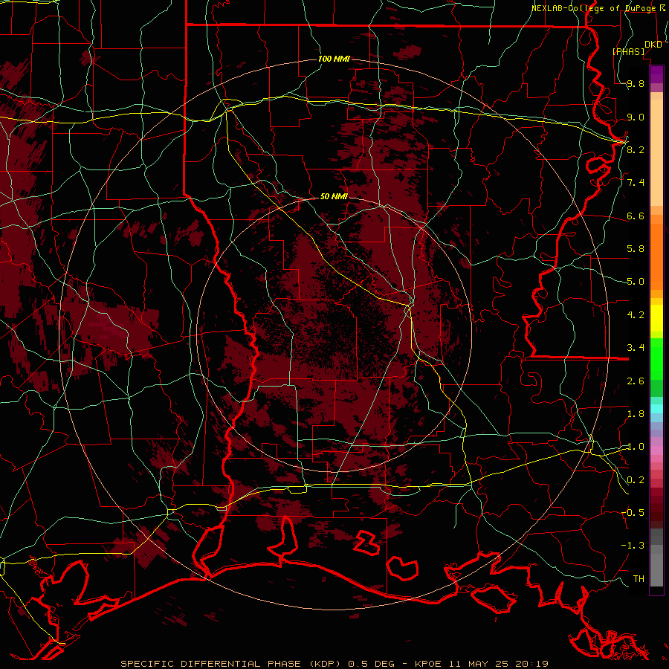Click the 8.2 value on the color scale
The image size is (669, 669).
pyautogui.click(x=636, y=149)
